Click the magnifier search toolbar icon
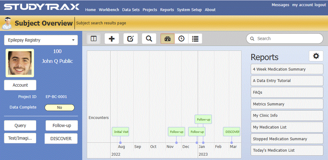The height and width of the screenshot is (160, 328). click(149, 39)
